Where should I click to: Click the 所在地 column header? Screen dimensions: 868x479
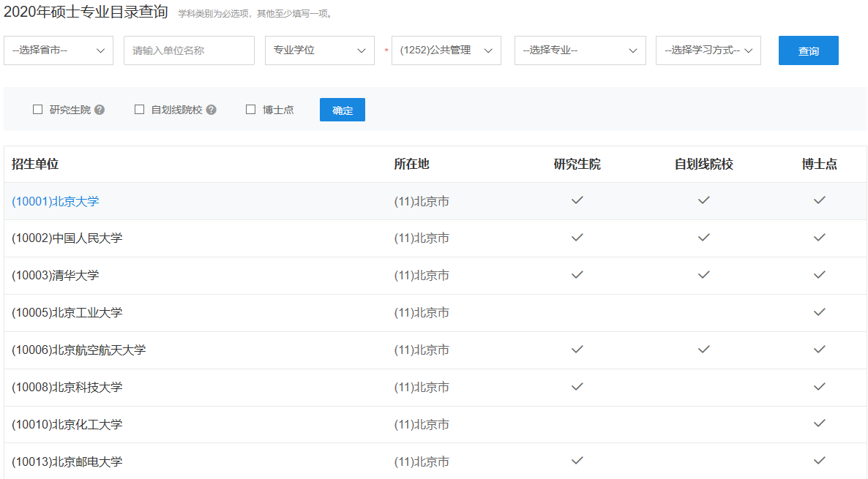pyautogui.click(x=411, y=164)
